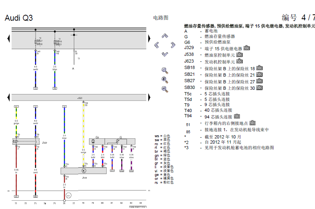Show the camera image for fuse SB30
315x209 pixels.
click(x=260, y=87)
